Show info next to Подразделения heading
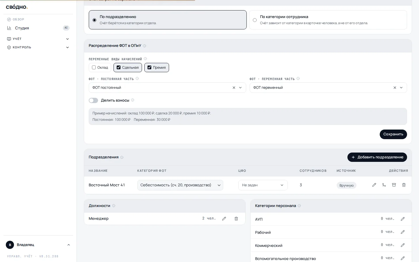419x262 pixels. click(x=122, y=157)
